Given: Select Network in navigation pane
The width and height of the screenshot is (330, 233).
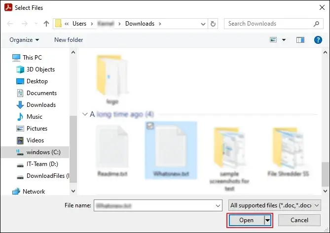Looking at the screenshot, I should pos(34,192).
